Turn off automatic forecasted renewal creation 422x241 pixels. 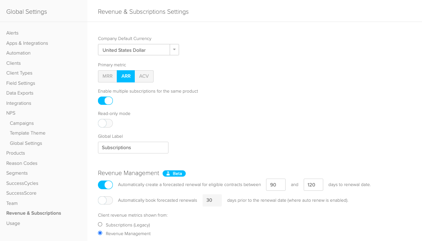(x=105, y=185)
